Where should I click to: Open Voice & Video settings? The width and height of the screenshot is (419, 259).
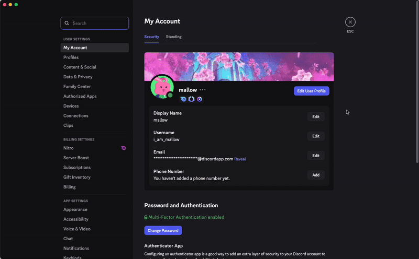tap(76, 229)
